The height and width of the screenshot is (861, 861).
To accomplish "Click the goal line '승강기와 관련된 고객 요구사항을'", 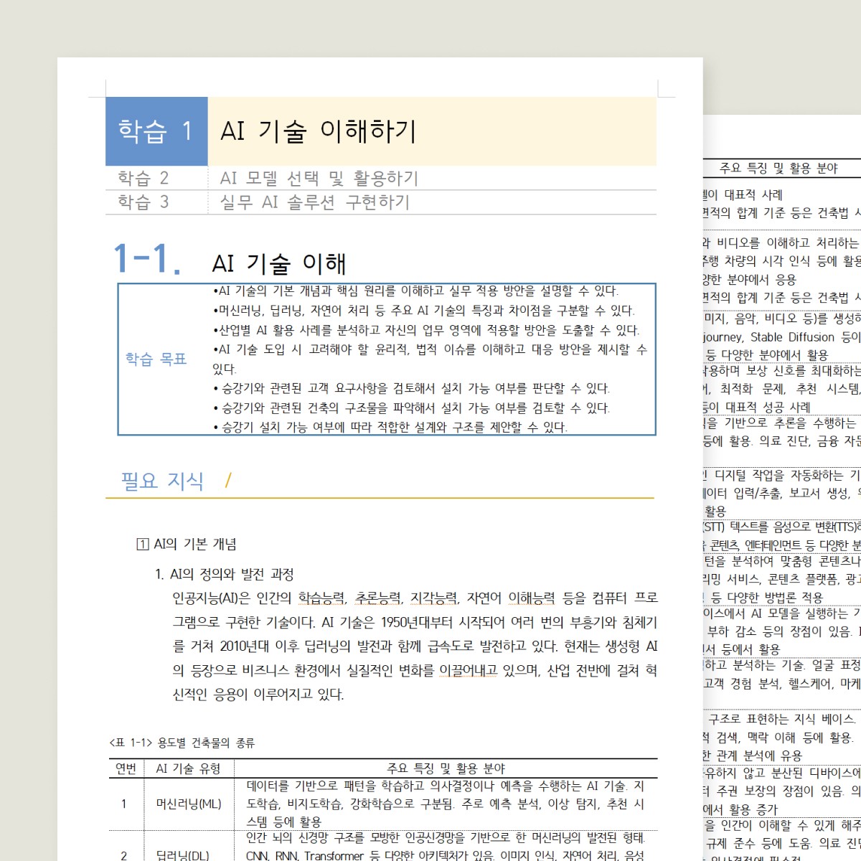I will pyautogui.click(x=411, y=388).
